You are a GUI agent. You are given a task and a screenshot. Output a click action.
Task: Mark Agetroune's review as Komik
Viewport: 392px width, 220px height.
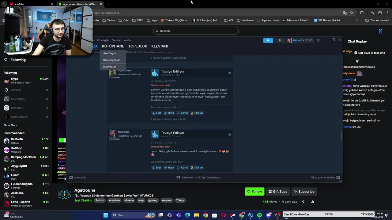coord(183,113)
